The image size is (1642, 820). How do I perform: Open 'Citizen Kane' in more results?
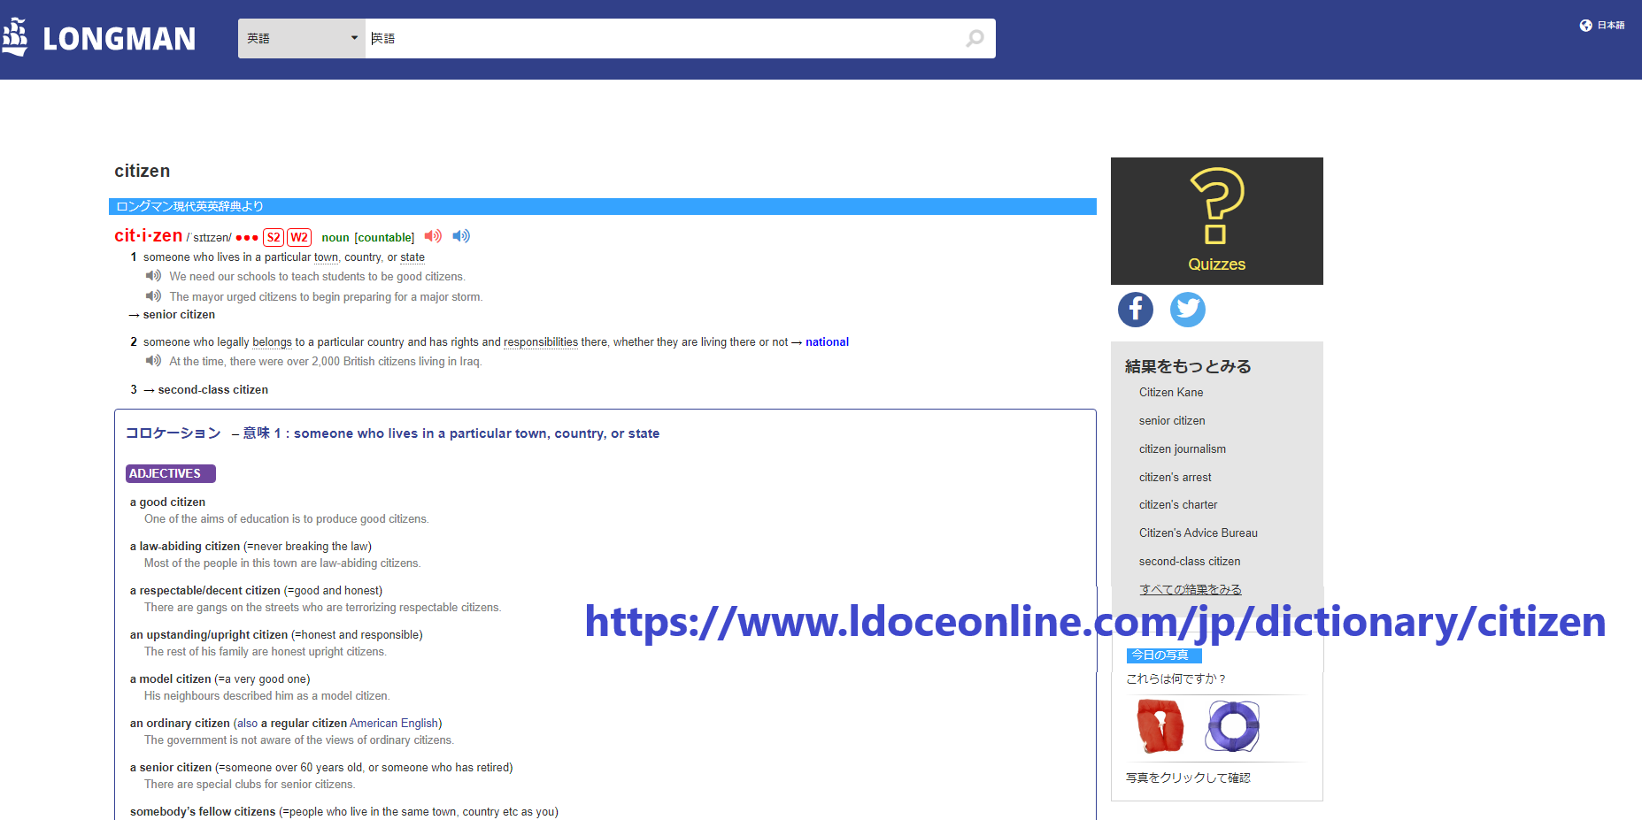(1171, 393)
